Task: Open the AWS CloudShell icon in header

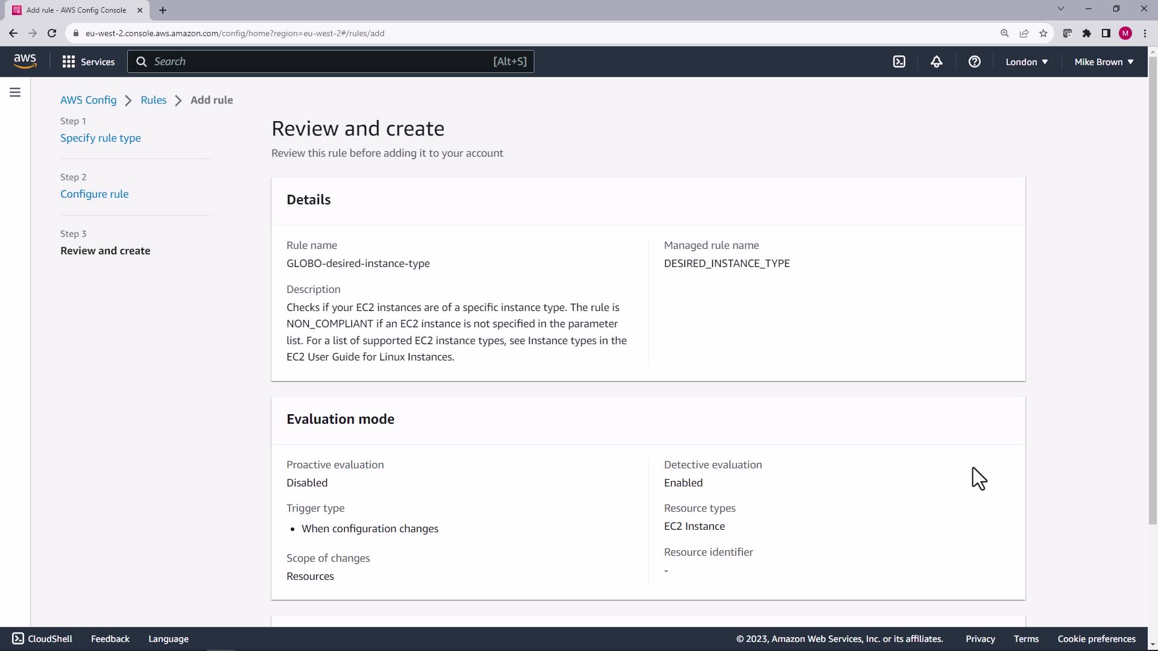Action: coord(899,61)
